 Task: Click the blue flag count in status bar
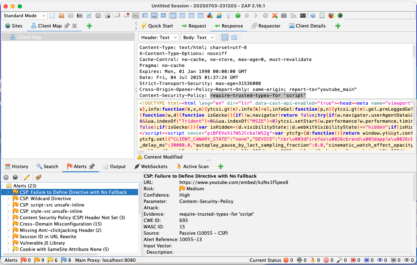66,260
